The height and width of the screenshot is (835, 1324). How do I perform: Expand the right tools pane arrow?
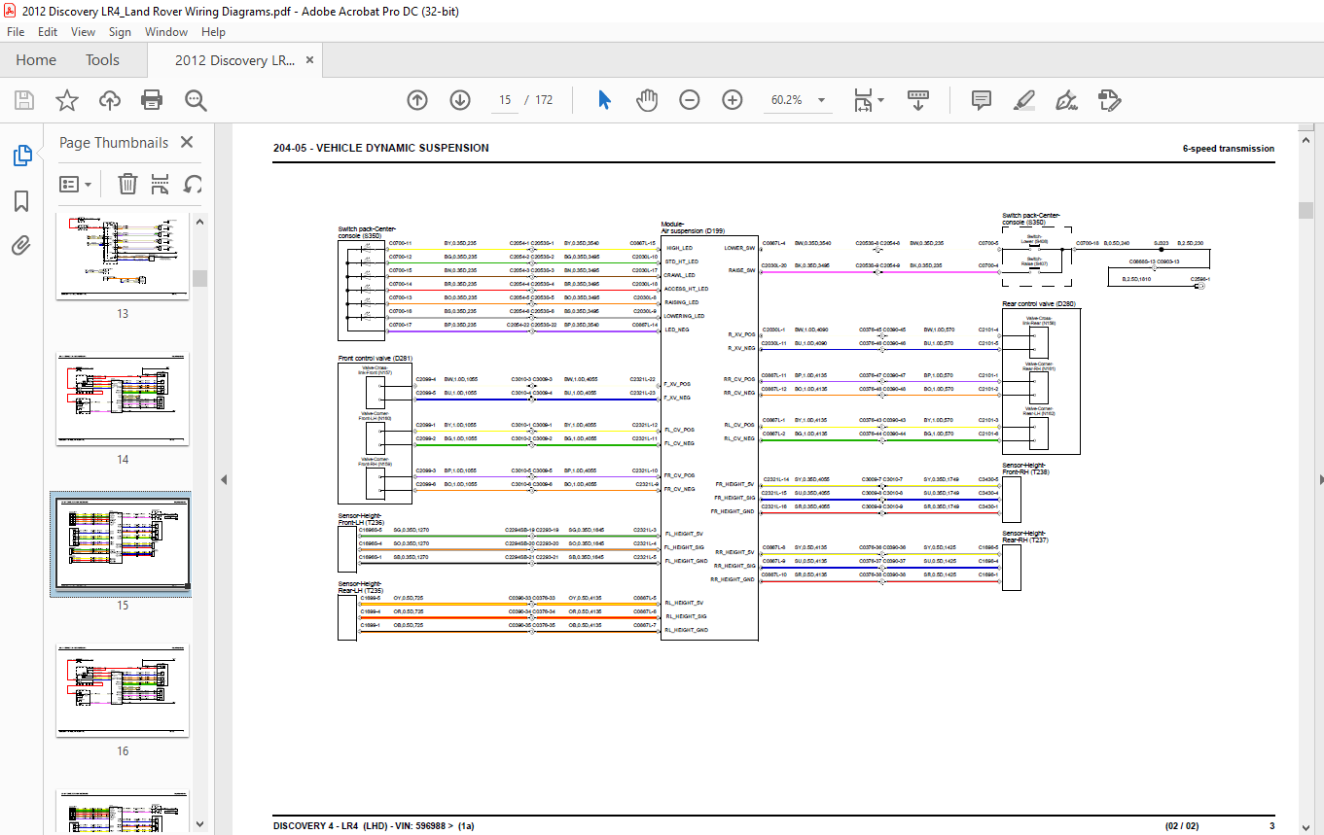tap(1320, 479)
